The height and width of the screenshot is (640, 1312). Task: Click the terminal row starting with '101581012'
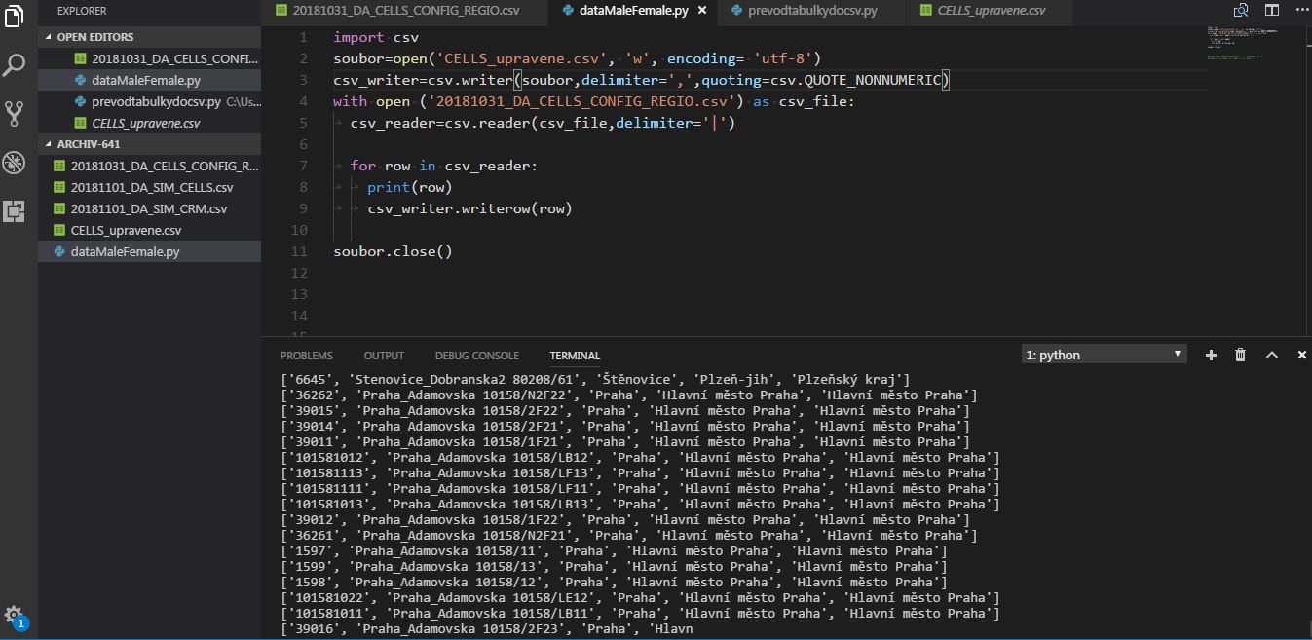pyautogui.click(x=640, y=457)
